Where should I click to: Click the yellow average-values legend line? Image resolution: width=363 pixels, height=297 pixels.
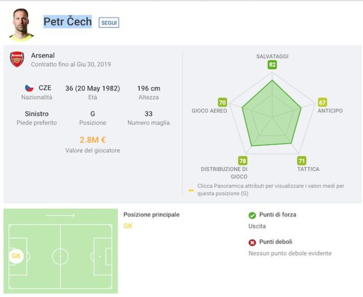tap(191, 191)
